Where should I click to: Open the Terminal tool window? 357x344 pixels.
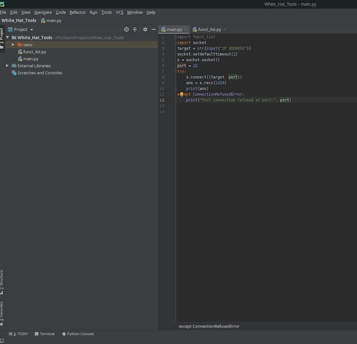[x=45, y=334]
